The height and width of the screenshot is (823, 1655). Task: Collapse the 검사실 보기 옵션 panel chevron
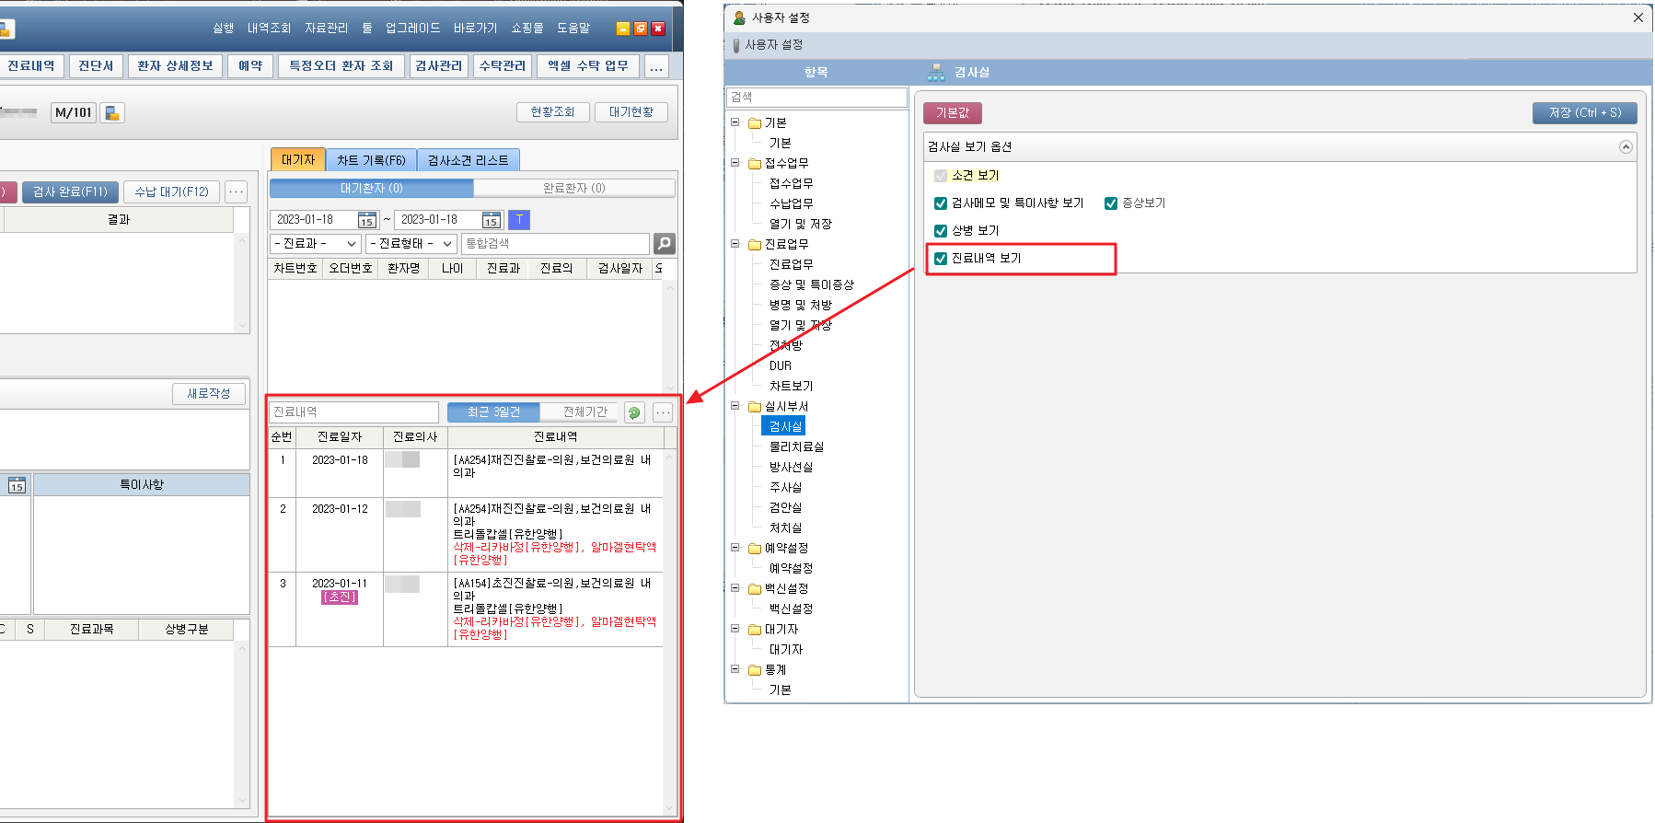(x=1626, y=147)
